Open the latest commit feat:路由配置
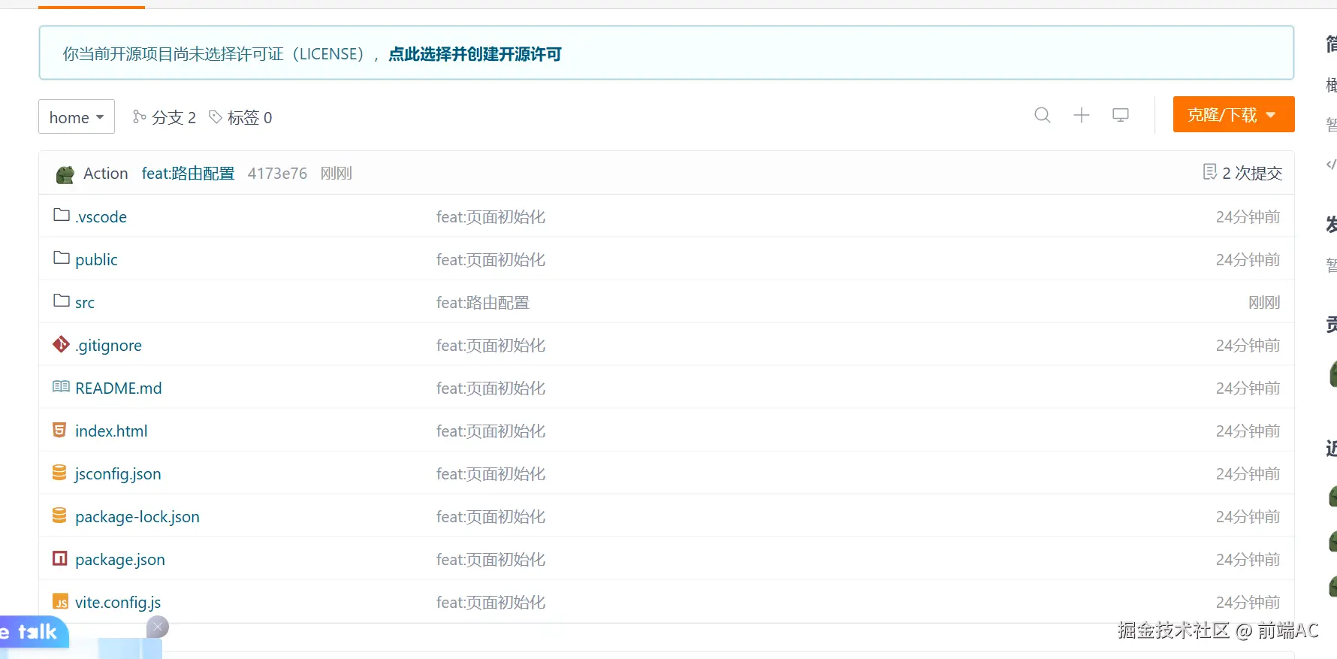 pos(188,174)
